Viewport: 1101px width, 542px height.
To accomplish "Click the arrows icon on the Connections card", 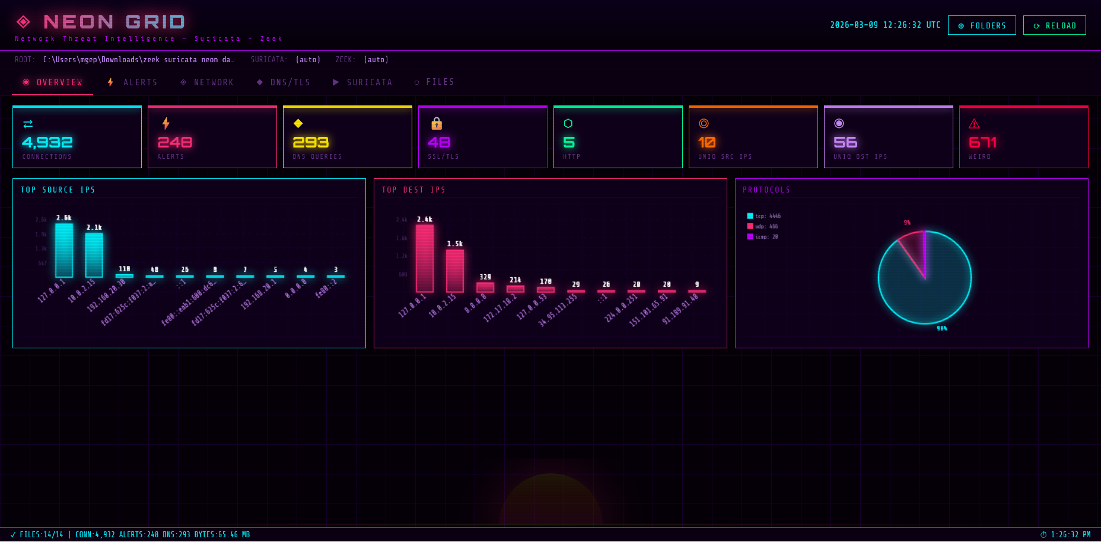I will [28, 123].
